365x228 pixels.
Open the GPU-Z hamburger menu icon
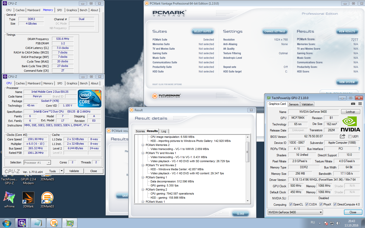coord(360,104)
